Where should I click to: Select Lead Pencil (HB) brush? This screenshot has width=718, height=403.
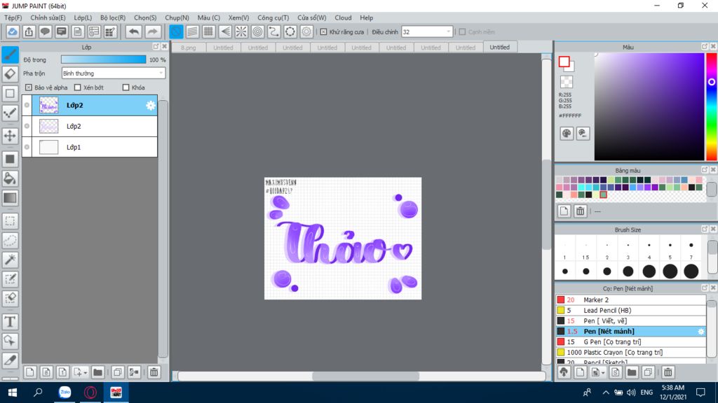click(x=630, y=310)
